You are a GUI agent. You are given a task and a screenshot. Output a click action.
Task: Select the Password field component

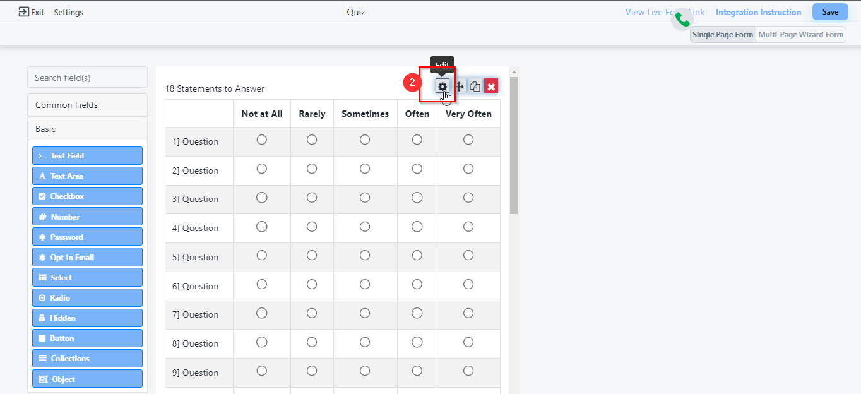click(87, 237)
